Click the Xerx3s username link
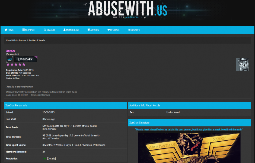Viewport: 255px width, 163px height. point(10,51)
